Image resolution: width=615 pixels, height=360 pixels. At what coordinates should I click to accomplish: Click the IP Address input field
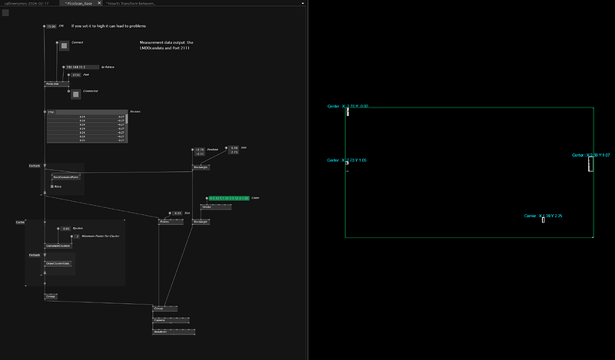[x=81, y=68]
